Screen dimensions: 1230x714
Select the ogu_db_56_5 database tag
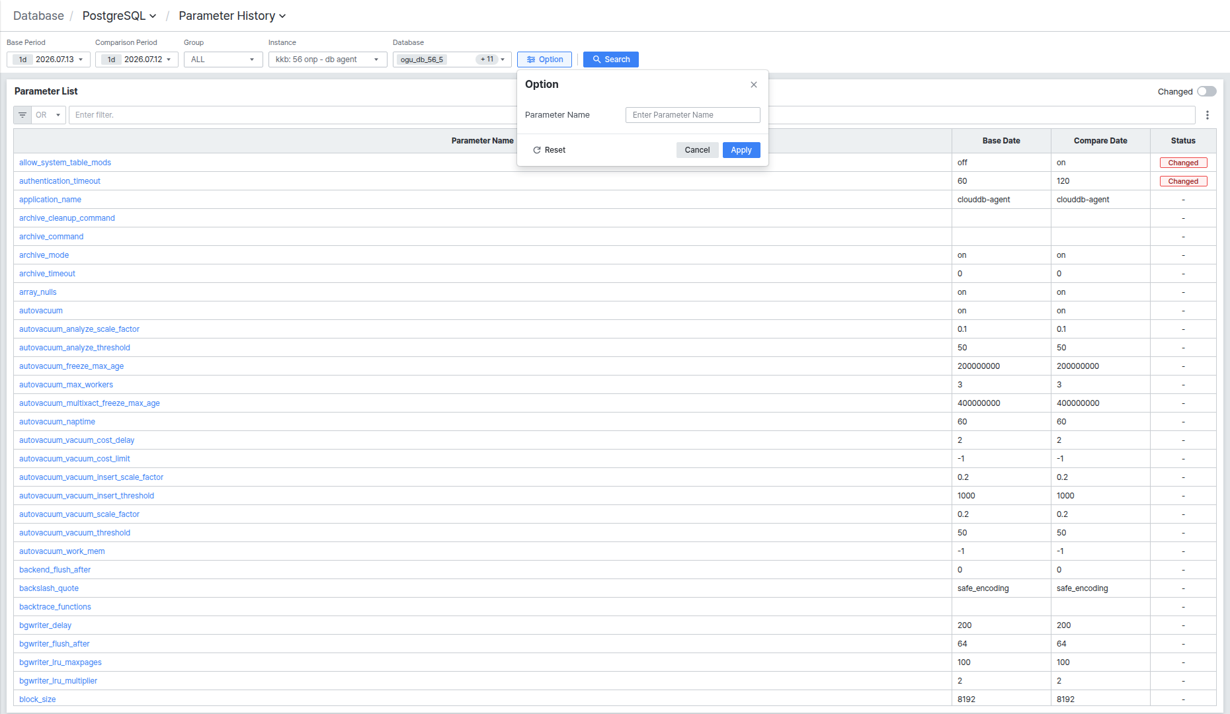click(x=422, y=59)
